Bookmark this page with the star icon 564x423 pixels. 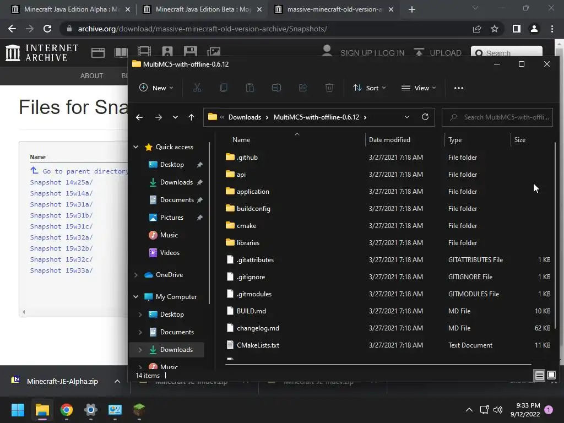(495, 29)
